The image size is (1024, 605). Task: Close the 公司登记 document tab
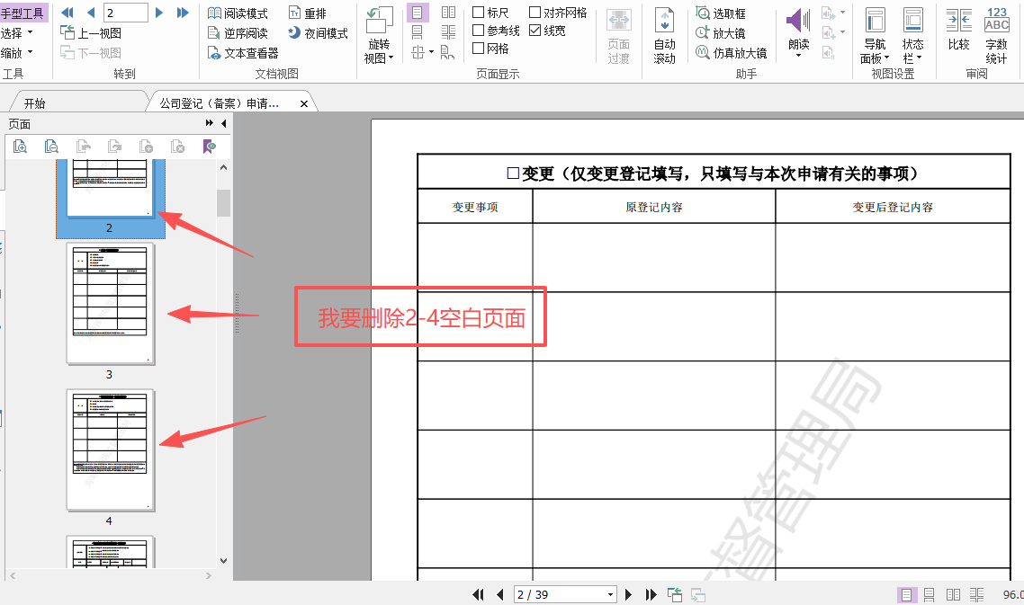pyautogui.click(x=303, y=103)
